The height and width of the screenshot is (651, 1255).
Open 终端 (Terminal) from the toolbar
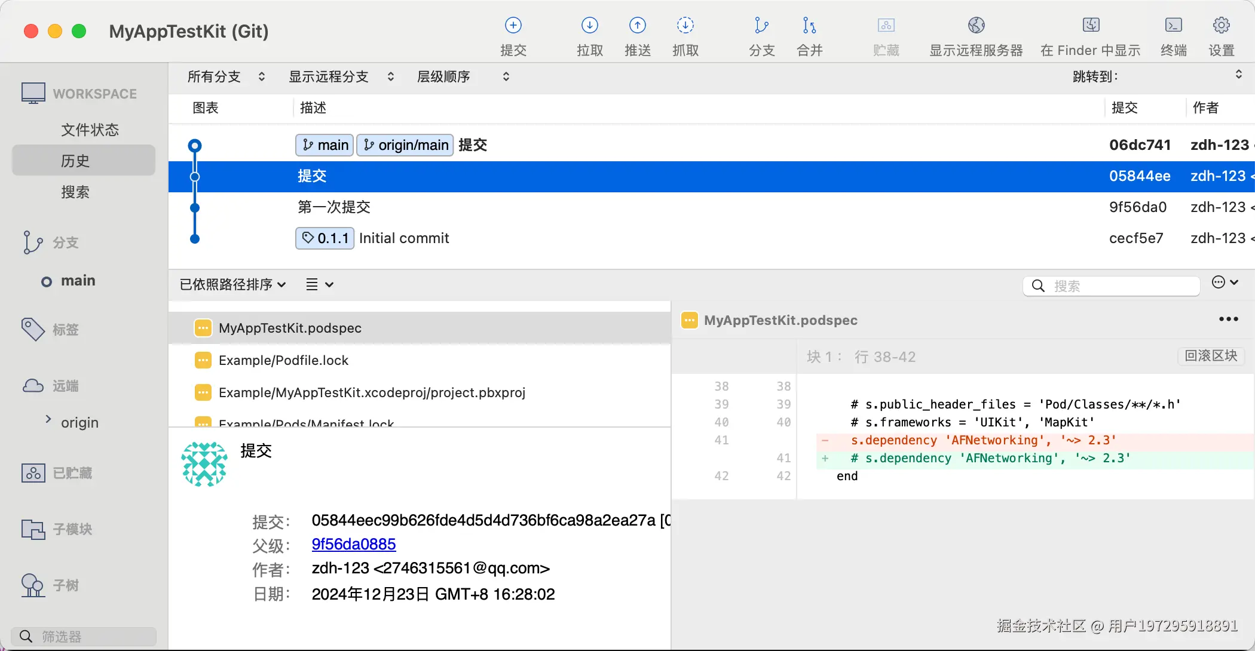(1173, 26)
